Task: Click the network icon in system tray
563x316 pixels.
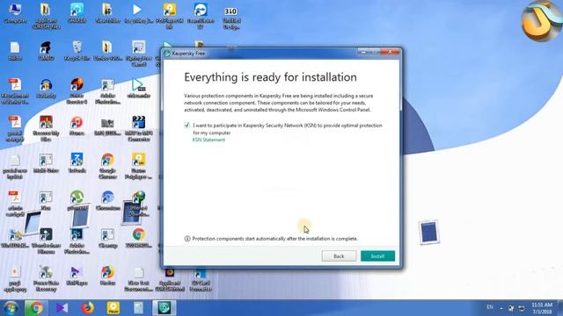Action: [522, 308]
